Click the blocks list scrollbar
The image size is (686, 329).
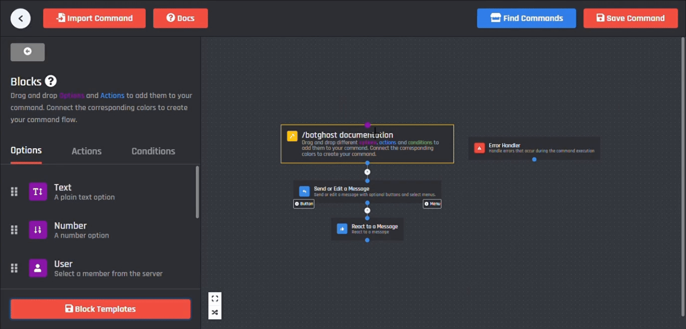pyautogui.click(x=197, y=192)
